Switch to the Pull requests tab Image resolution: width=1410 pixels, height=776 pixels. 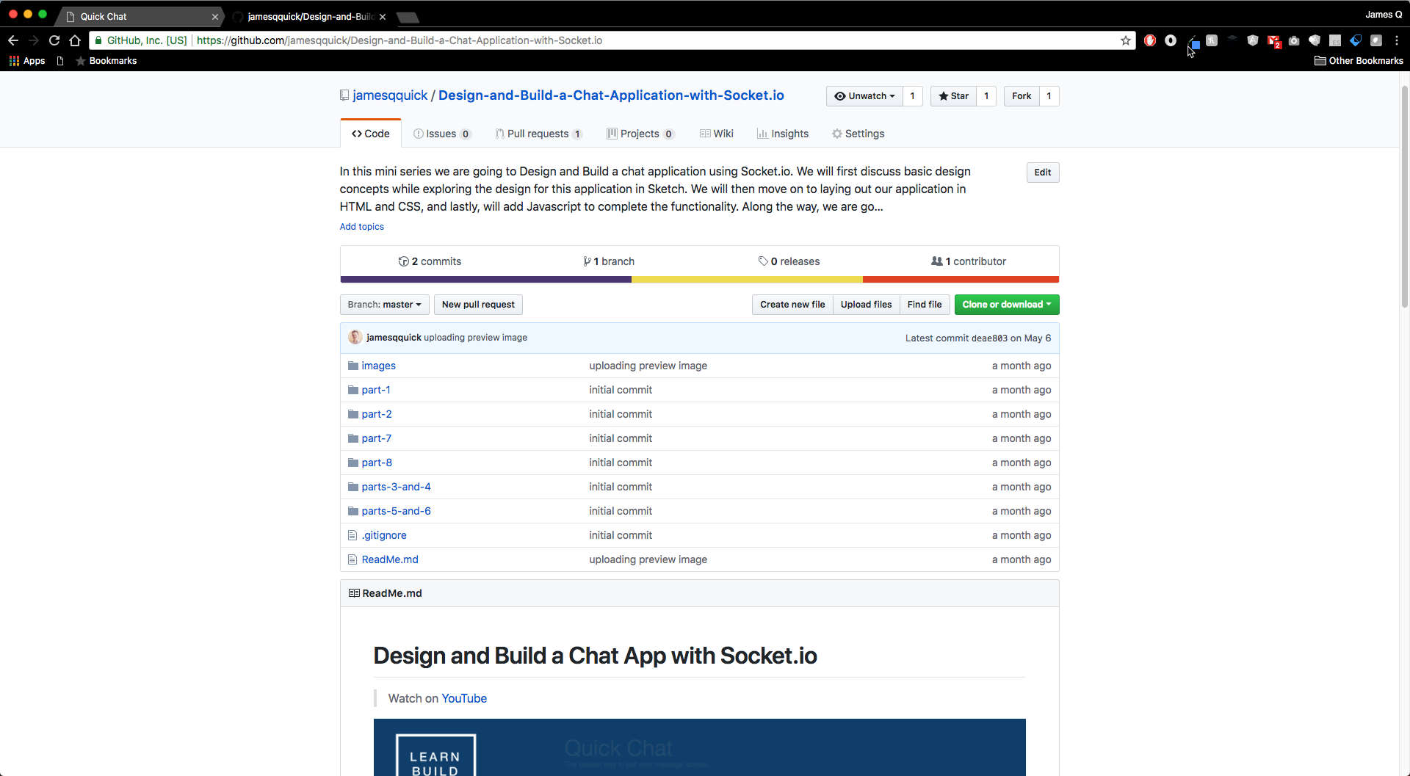click(539, 134)
